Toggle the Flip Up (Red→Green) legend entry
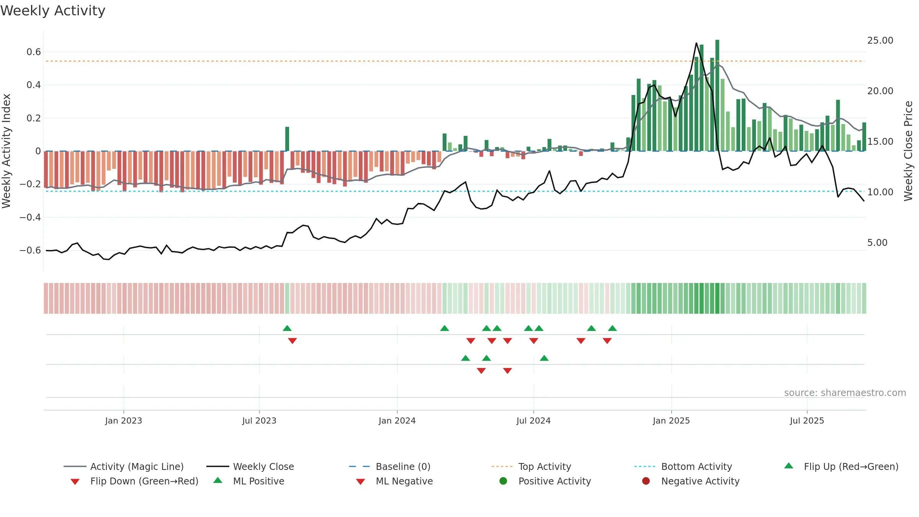This screenshot has height=517, width=919. tap(841, 466)
